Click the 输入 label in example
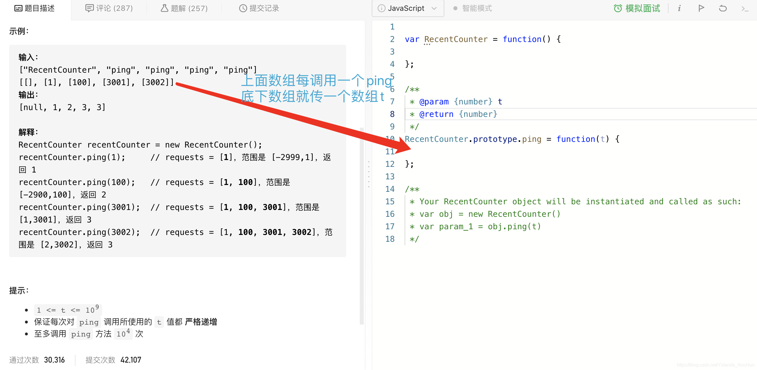This screenshot has width=757, height=370. click(x=28, y=57)
